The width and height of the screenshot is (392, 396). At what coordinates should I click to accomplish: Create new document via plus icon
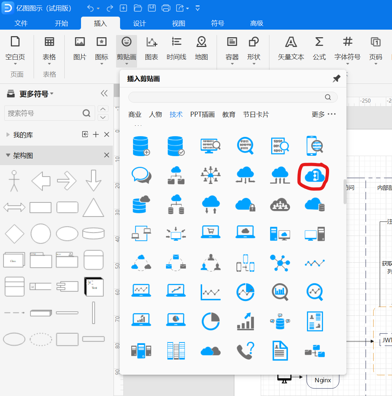[123, 8]
